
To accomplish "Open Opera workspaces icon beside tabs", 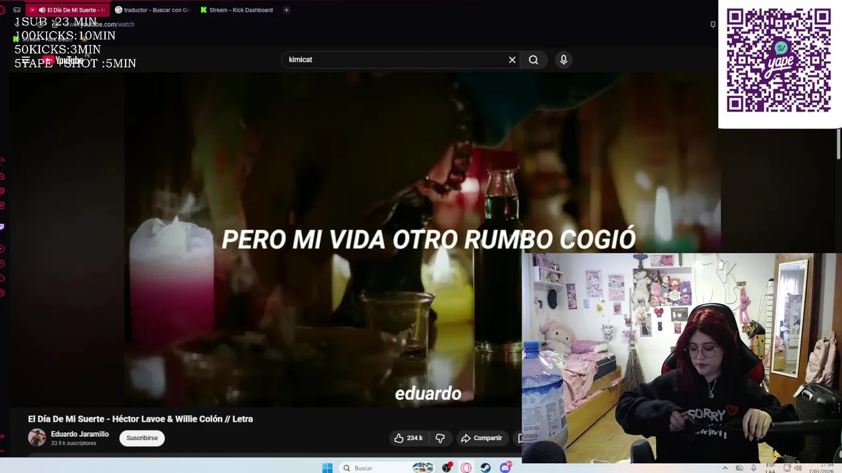I will 17,10.
